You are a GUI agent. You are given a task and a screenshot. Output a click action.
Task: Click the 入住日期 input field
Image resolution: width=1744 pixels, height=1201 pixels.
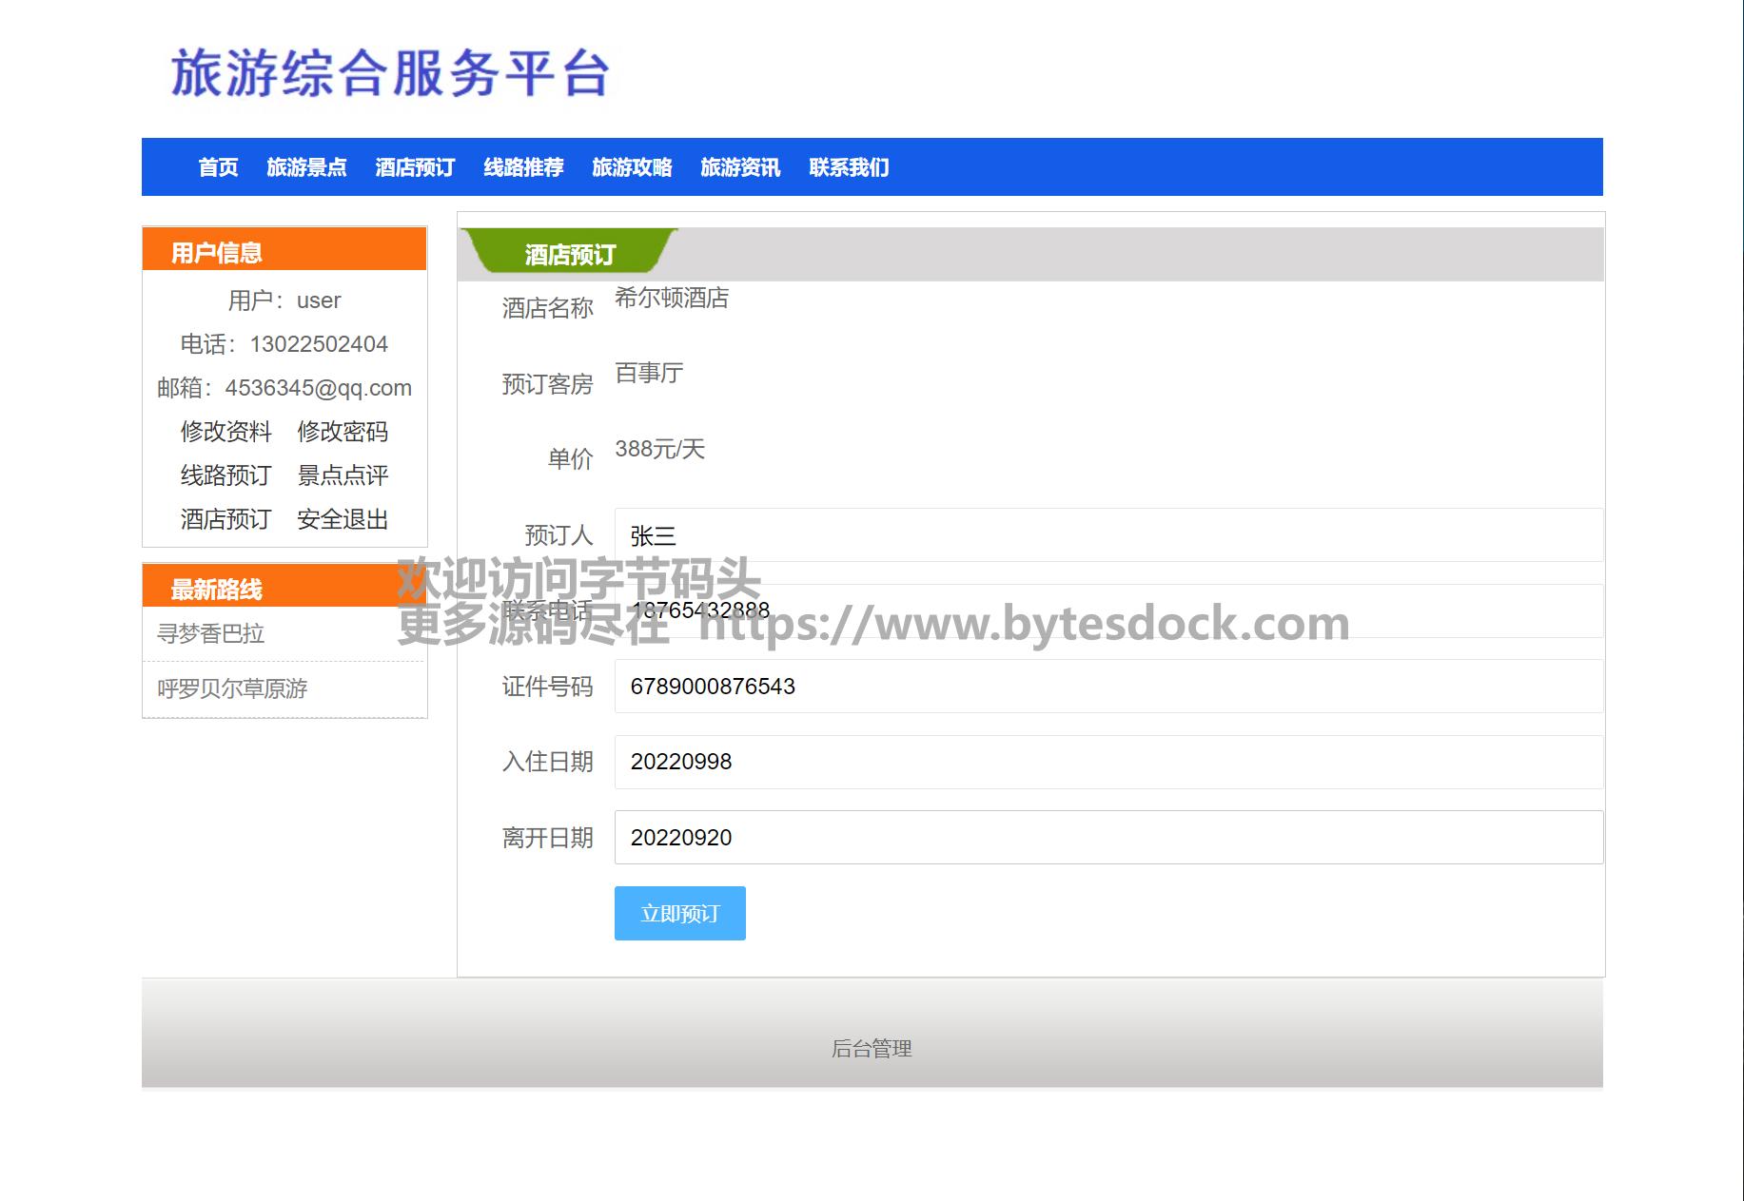tap(1108, 762)
